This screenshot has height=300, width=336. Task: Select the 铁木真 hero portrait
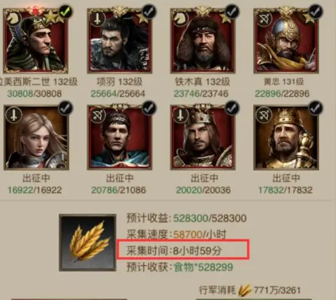[x=203, y=40]
